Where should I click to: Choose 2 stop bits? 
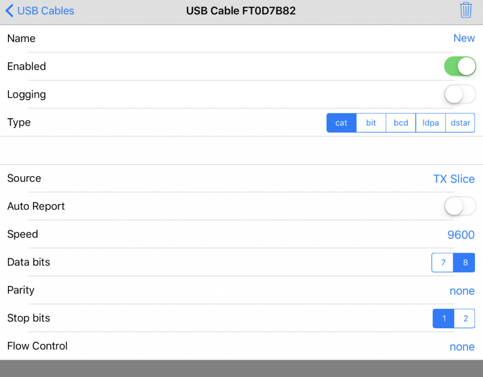click(465, 318)
